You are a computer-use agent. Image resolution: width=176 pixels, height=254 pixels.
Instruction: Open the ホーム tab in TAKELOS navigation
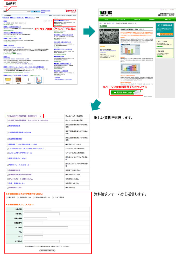pos(106,19)
